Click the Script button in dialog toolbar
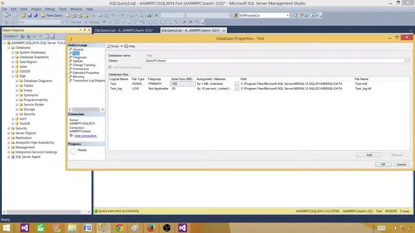 point(113,46)
